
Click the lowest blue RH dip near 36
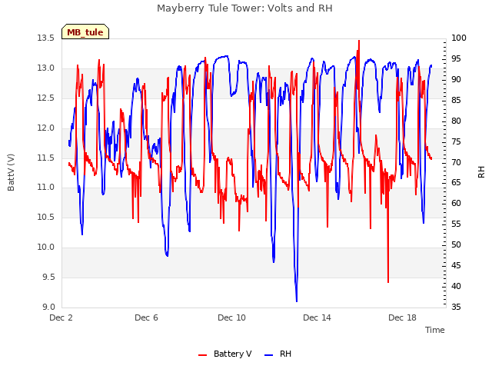click(297, 301)
